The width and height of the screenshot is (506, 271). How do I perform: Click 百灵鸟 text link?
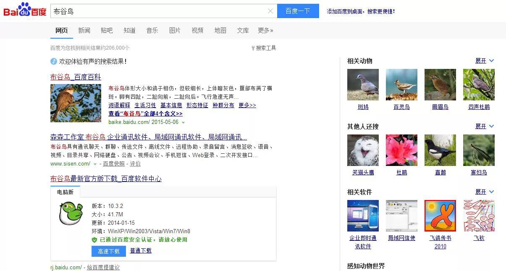click(x=401, y=107)
